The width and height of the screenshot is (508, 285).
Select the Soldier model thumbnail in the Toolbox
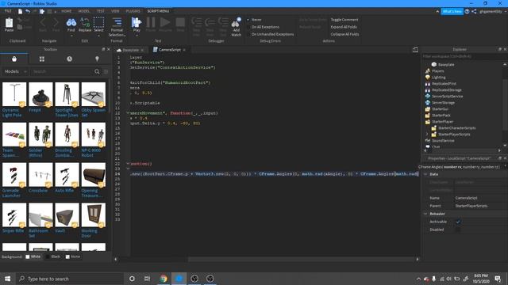tap(40, 135)
